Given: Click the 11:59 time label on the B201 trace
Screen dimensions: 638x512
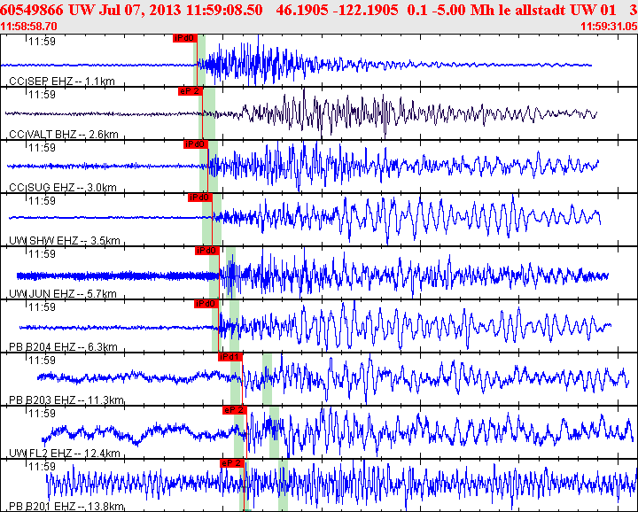Looking at the screenshot, I should click(x=42, y=467).
